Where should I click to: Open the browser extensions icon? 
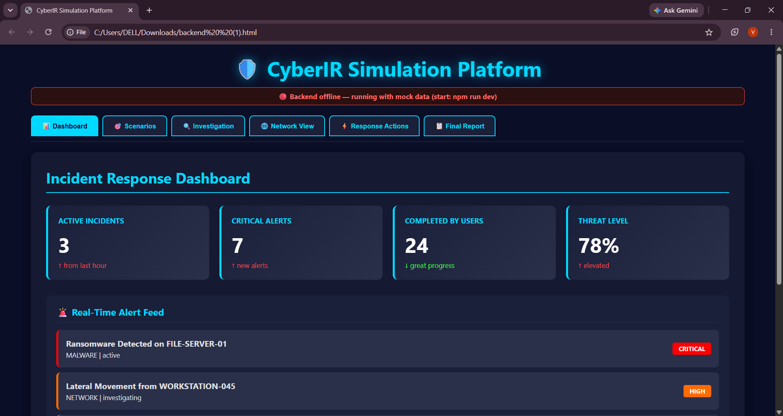pyautogui.click(x=734, y=32)
